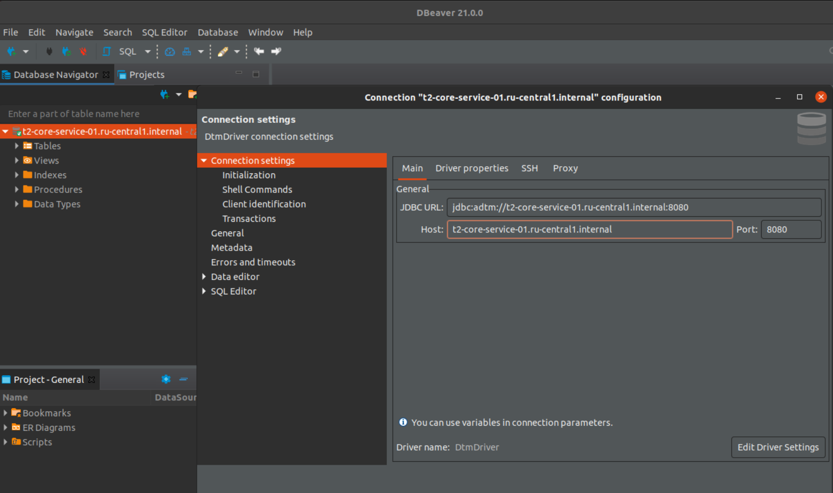Open the dropdown arrow beside SQL button
The width and height of the screenshot is (833, 493).
(x=148, y=52)
